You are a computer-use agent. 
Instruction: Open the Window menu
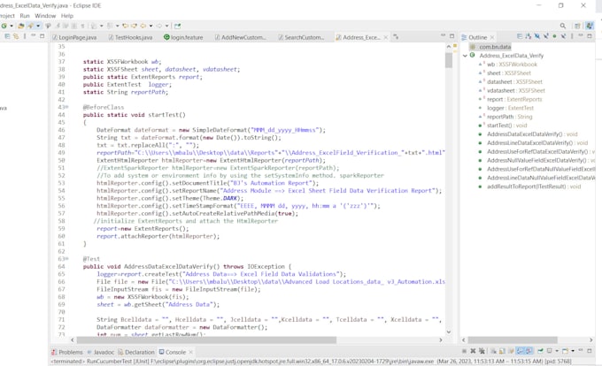point(45,15)
